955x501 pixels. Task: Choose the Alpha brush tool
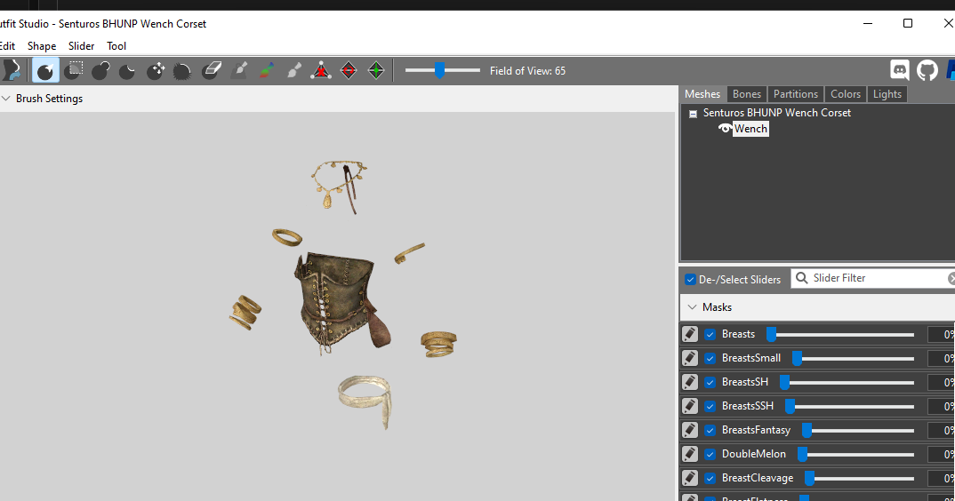click(294, 70)
